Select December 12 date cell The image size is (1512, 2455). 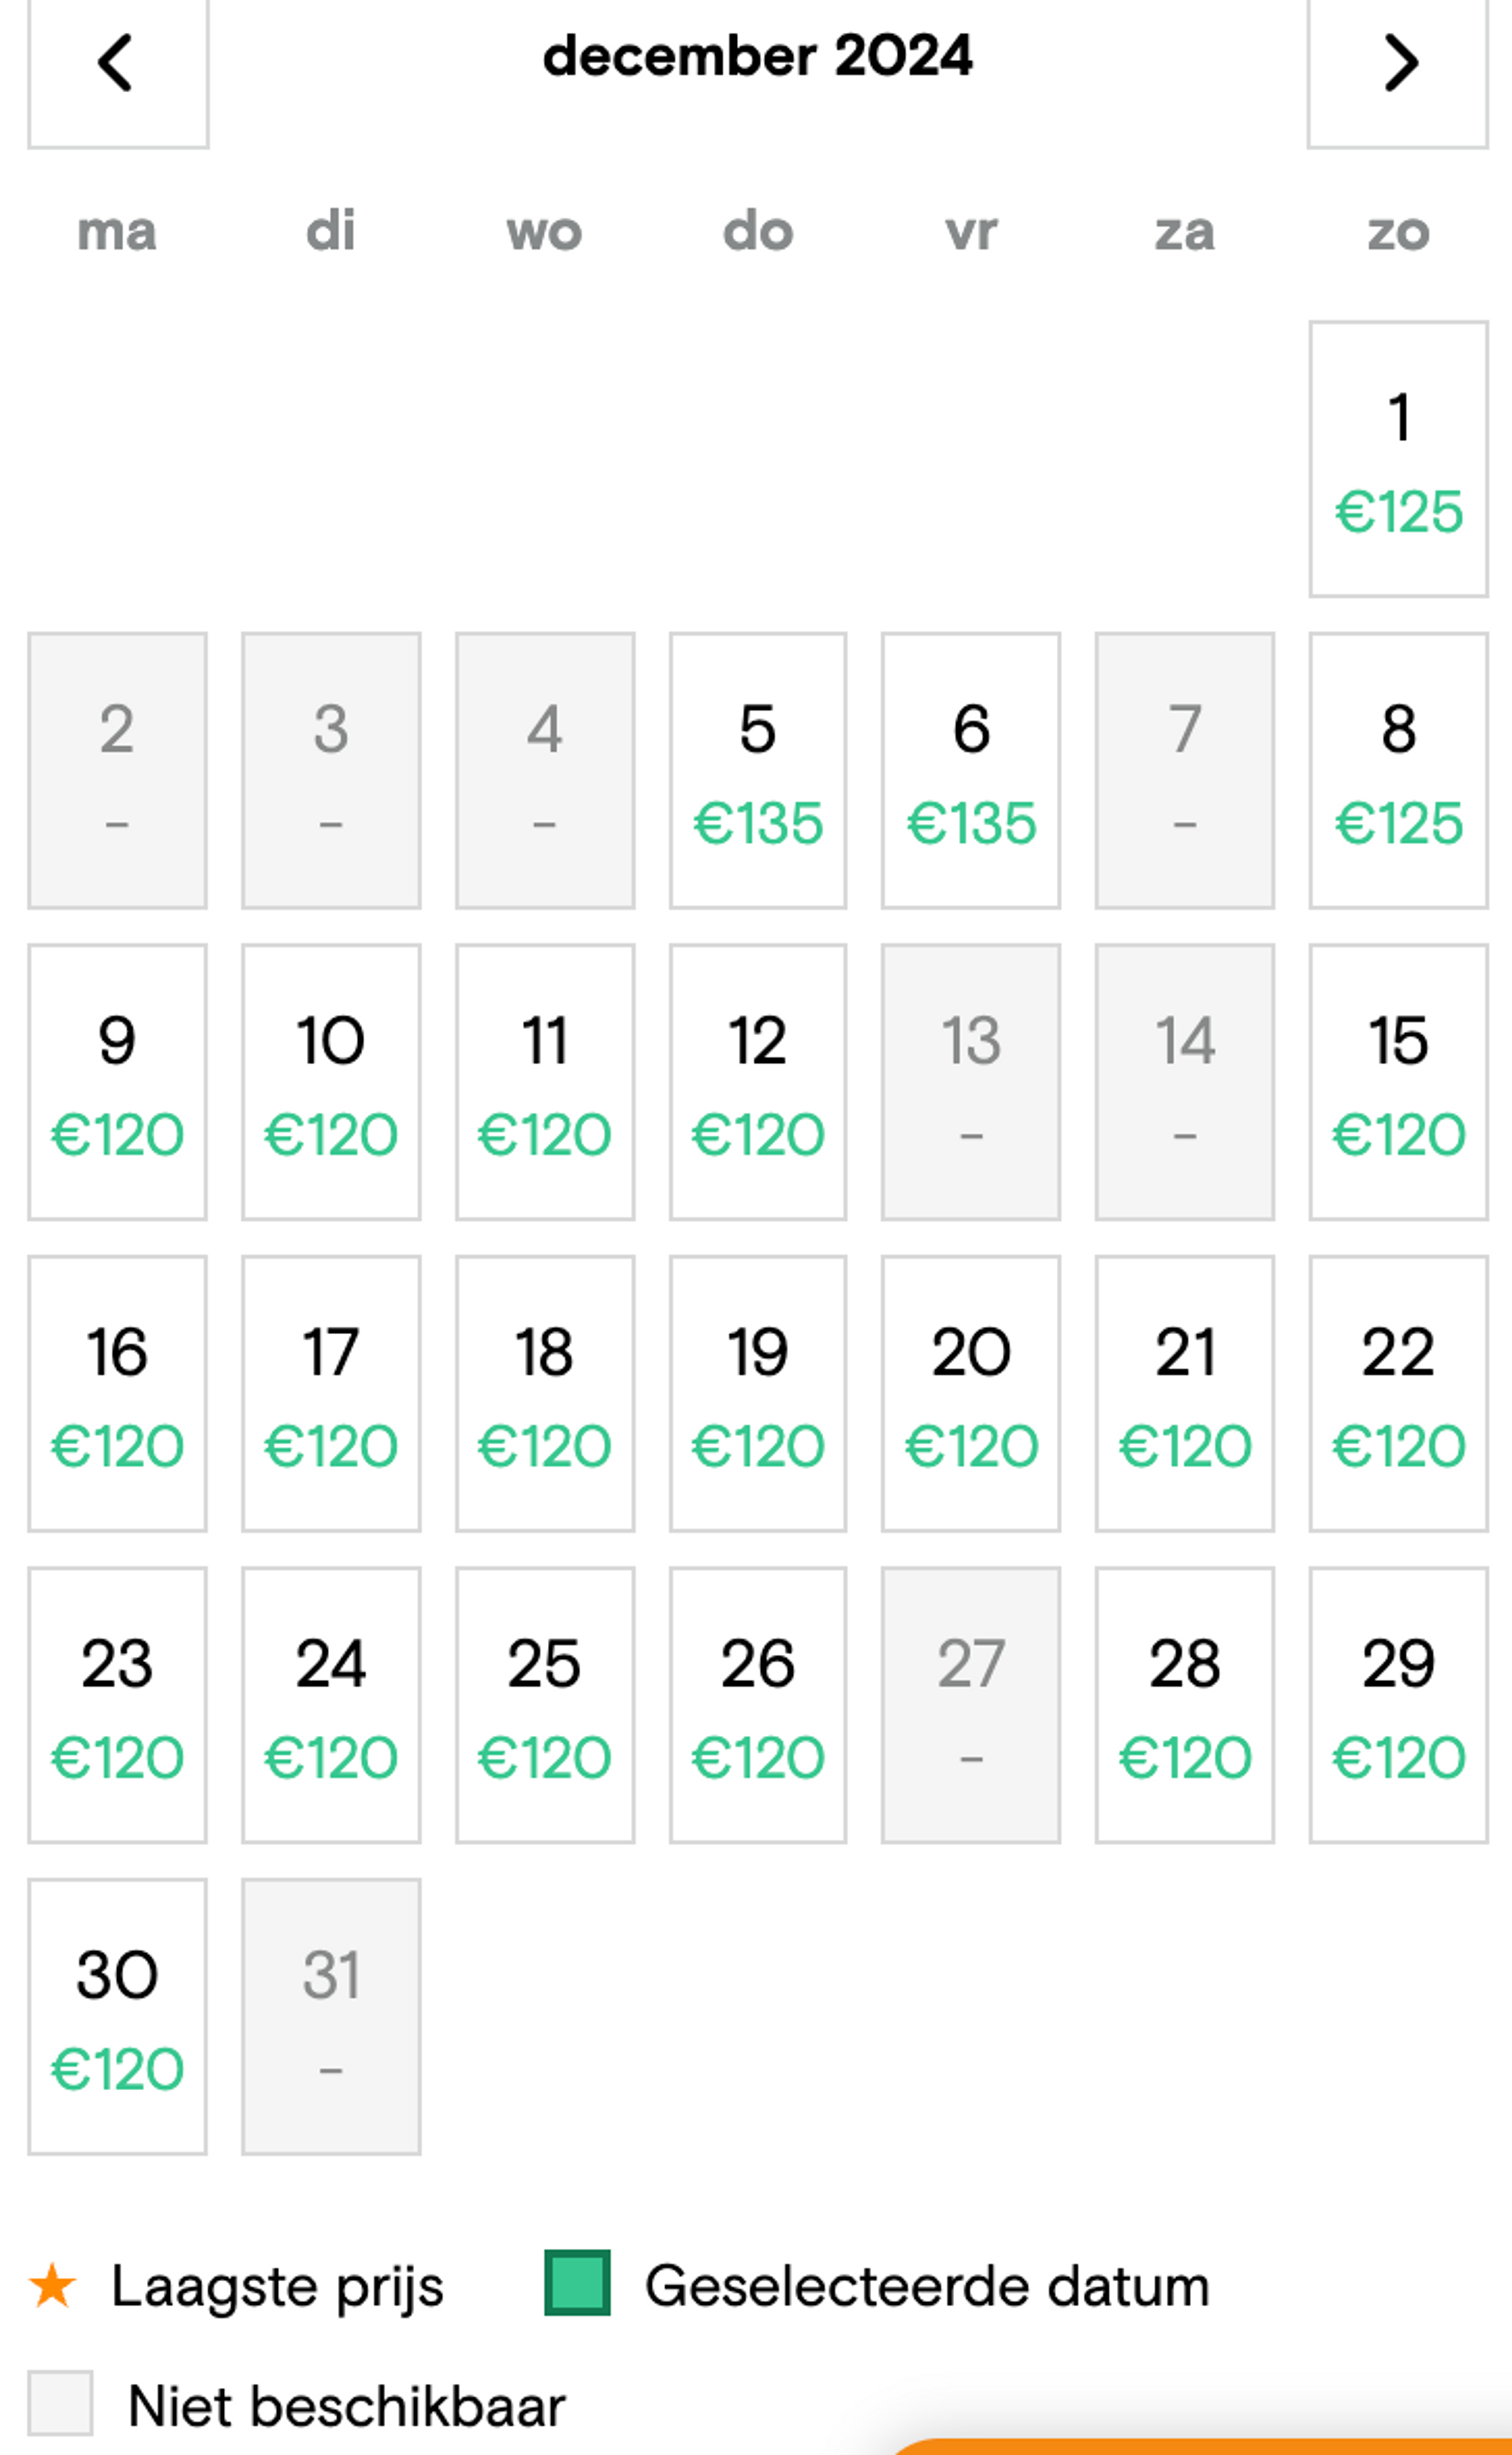click(758, 1082)
